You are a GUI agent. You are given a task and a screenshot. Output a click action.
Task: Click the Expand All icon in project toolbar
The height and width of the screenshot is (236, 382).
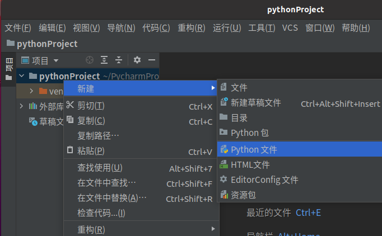click(104, 60)
